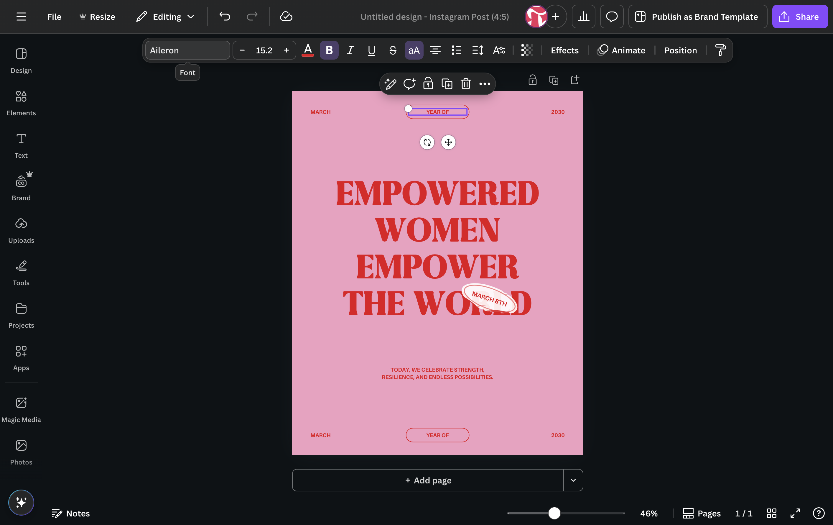Delete the selected element with trash icon
The height and width of the screenshot is (525, 833).
point(466,84)
